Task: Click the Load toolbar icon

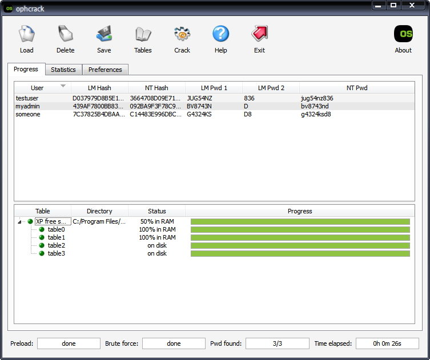Action: [27, 34]
